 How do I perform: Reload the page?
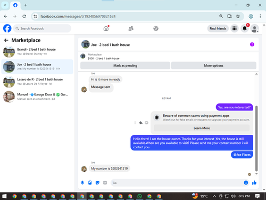24,17
